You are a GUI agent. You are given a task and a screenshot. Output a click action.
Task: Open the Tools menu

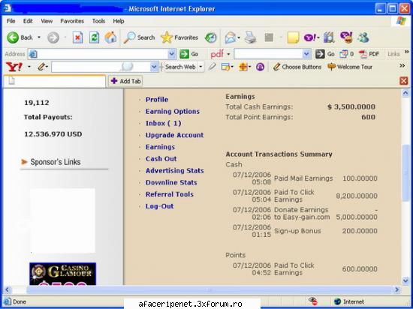coord(98,21)
